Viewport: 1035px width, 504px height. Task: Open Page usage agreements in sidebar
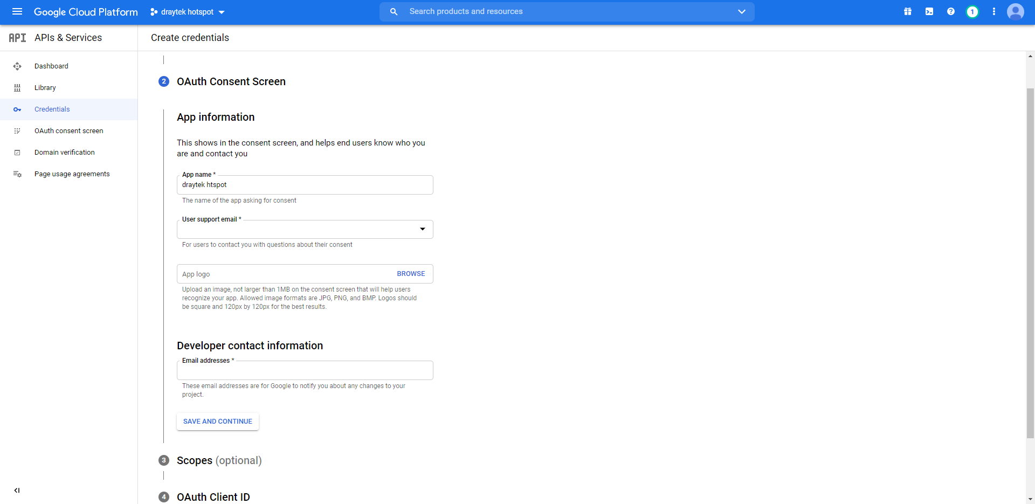point(72,174)
